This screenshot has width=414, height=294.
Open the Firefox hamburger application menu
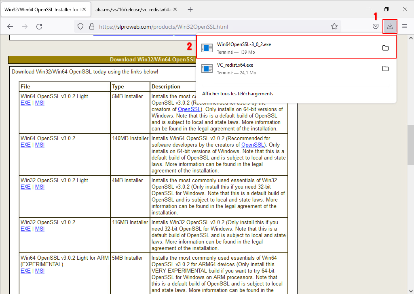click(x=405, y=26)
